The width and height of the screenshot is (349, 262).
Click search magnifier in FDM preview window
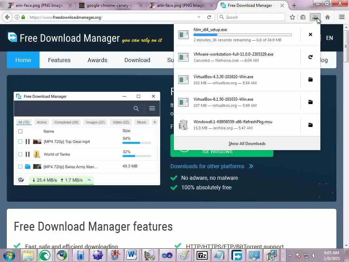[x=136, y=108]
